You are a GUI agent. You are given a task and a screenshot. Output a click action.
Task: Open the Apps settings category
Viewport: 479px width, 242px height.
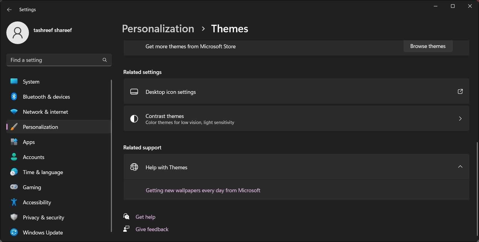pyautogui.click(x=29, y=142)
